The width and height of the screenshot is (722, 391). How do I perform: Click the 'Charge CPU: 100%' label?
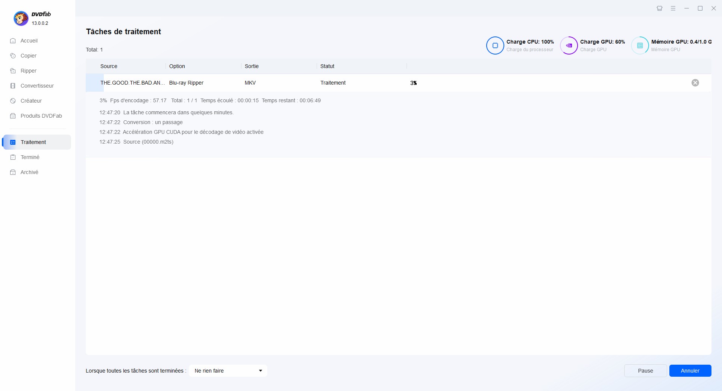point(530,42)
